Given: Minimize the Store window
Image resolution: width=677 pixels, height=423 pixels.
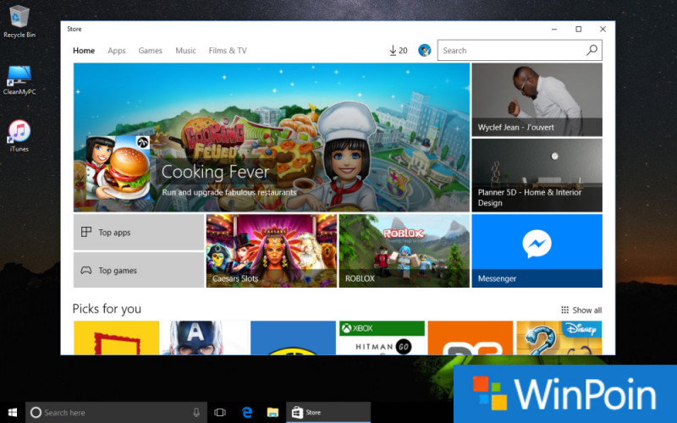Looking at the screenshot, I should click(554, 30).
